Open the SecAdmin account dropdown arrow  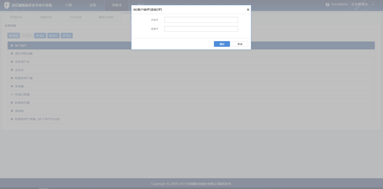[x=373, y=5]
